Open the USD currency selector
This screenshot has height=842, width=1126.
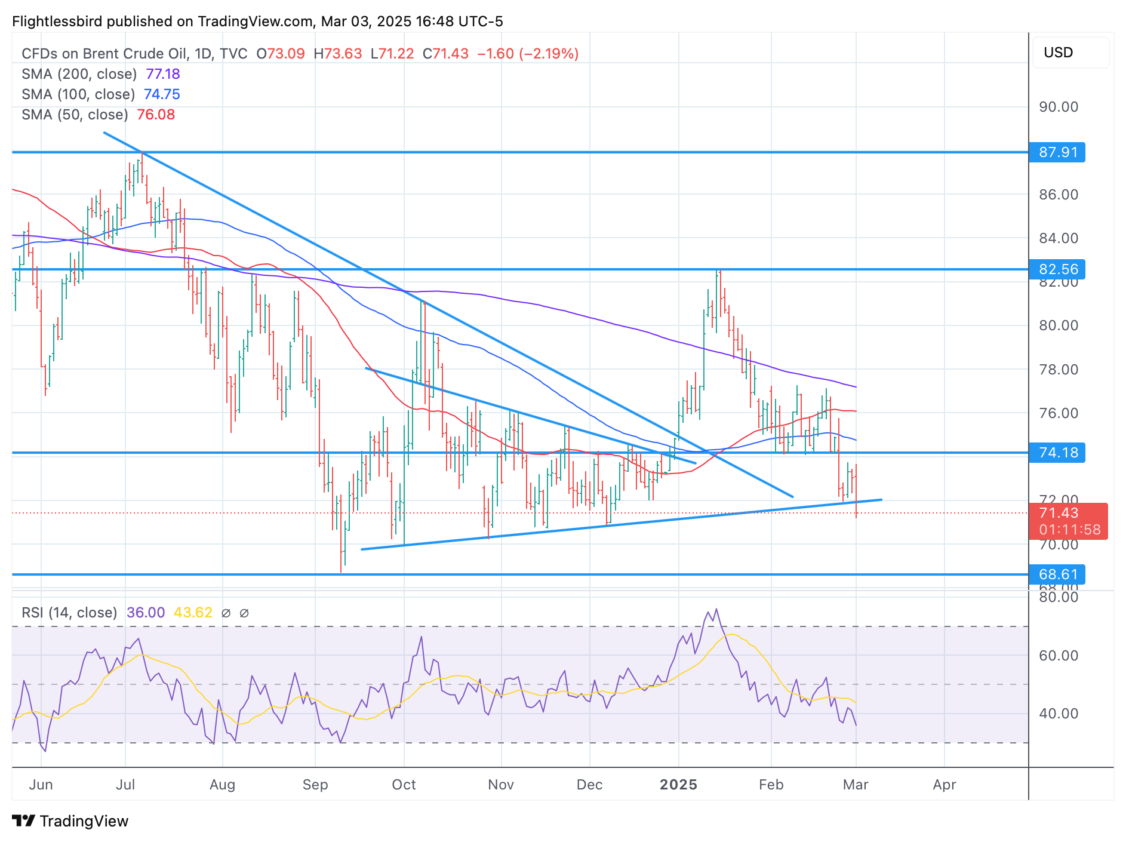[1070, 53]
